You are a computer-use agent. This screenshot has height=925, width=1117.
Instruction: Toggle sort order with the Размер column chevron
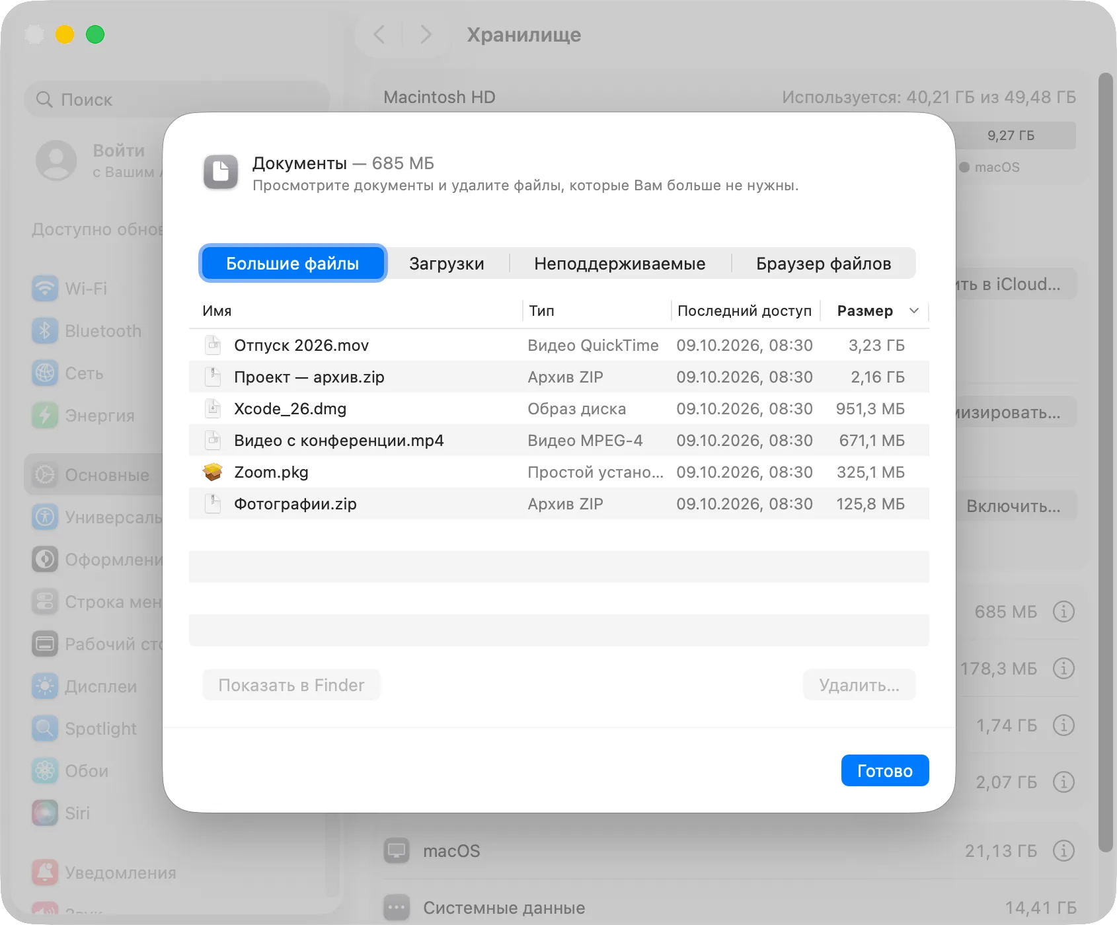(914, 311)
